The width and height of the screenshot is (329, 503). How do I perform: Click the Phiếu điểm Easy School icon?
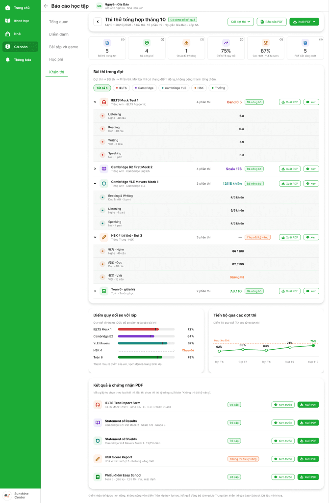98,477
